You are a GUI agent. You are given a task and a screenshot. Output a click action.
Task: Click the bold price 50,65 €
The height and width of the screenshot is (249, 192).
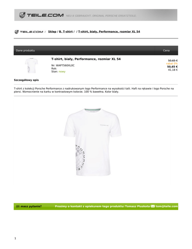pos(172,67)
